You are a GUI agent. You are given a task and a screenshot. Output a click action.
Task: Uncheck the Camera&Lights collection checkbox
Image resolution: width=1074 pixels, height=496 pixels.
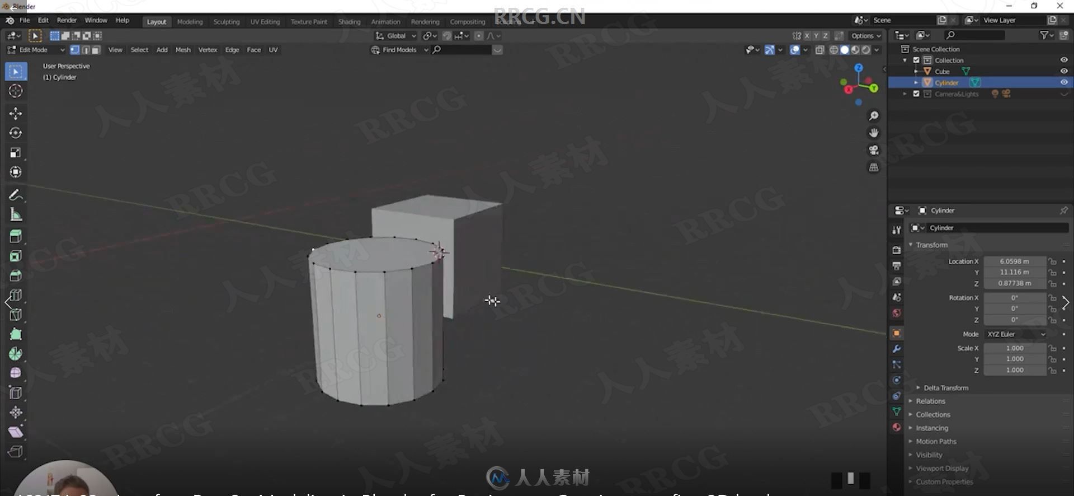[x=916, y=93]
